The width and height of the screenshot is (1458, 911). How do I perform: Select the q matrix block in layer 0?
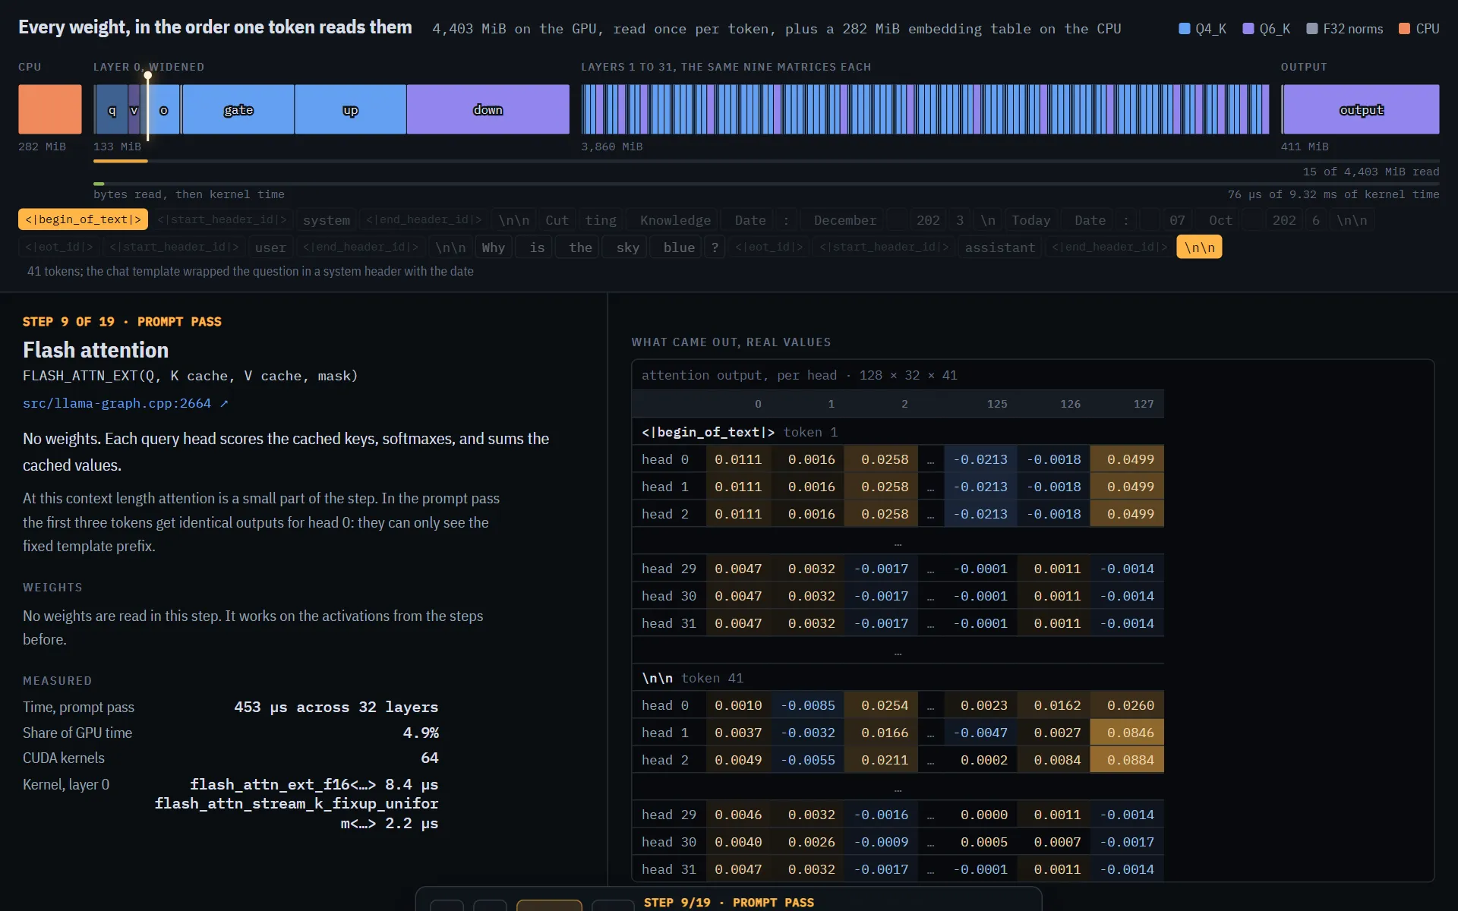112,109
